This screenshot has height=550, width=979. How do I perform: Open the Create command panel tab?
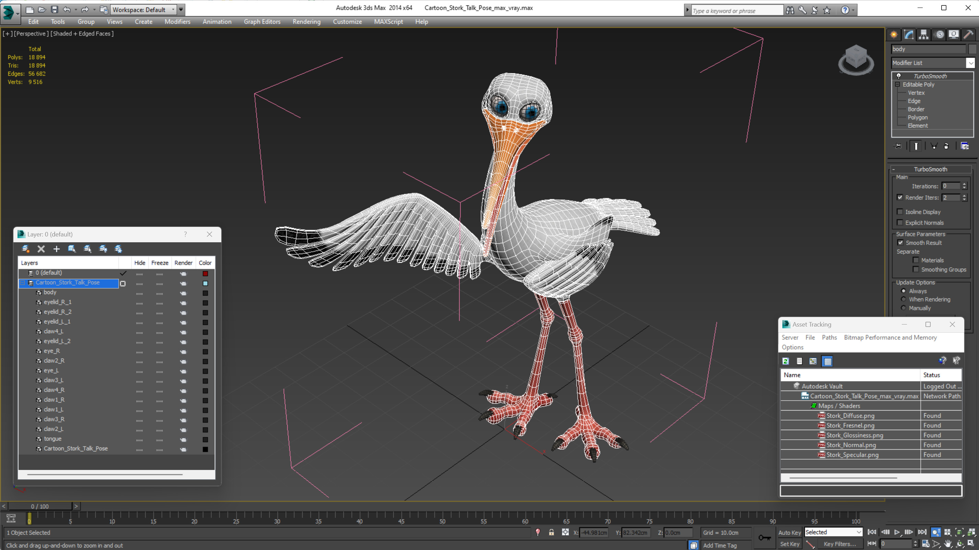(x=894, y=35)
